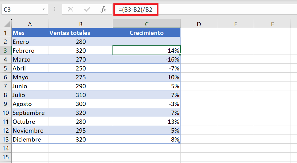Click the 'Mes' header cell
Viewport: 297px width, 163px height.
(x=30, y=33)
